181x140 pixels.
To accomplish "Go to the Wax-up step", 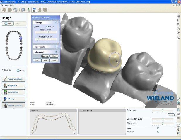I will point(13,99).
